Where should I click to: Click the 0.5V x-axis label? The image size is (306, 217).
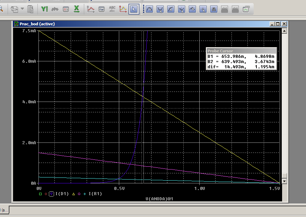pos(119,188)
